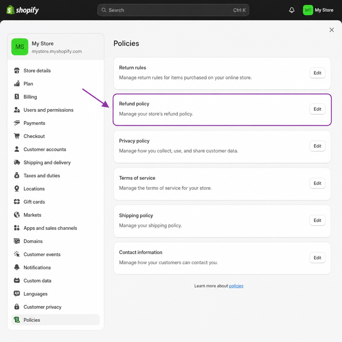This screenshot has height=342, width=342.
Task: Open the notifications bell in top bar
Action: point(292,10)
